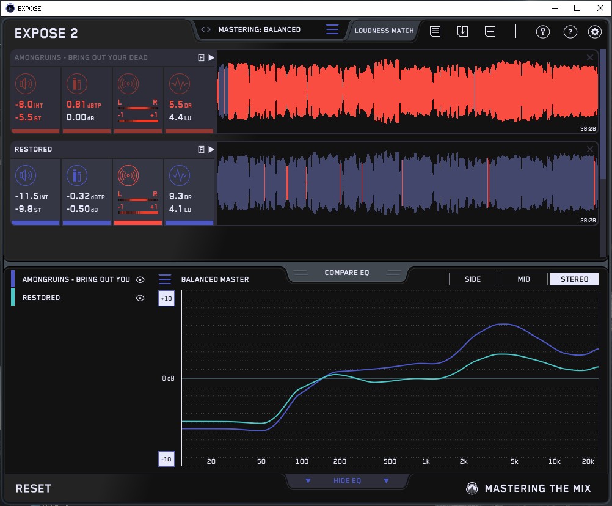This screenshot has width=612, height=506.
Task: Select stereo field icon on RESTORED track
Action: click(128, 176)
